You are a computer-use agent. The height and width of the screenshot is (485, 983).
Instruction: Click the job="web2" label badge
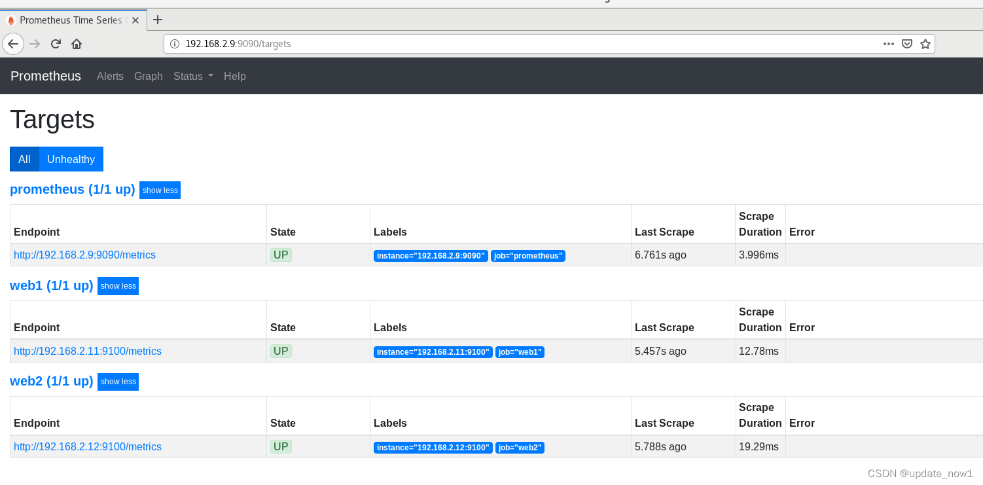pyautogui.click(x=520, y=447)
